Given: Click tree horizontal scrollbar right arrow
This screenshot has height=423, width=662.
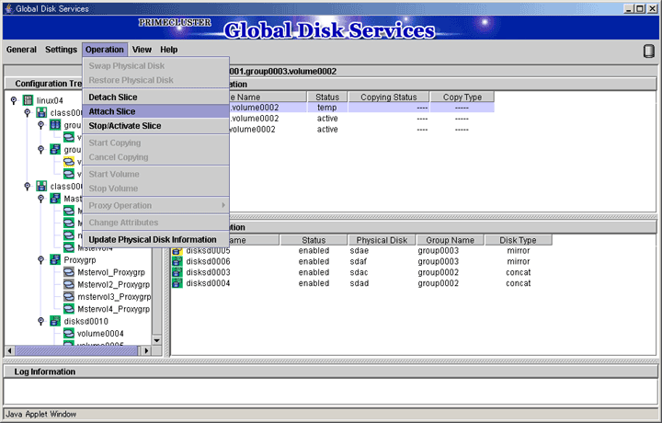Looking at the screenshot, I should [146, 350].
